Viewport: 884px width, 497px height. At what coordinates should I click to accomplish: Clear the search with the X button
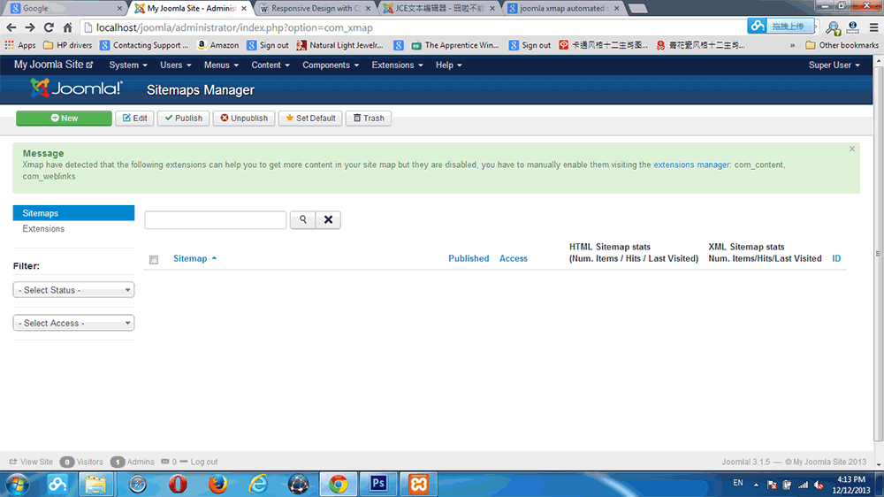328,219
